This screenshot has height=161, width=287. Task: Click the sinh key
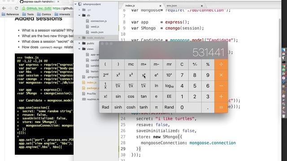click(x=118, y=107)
